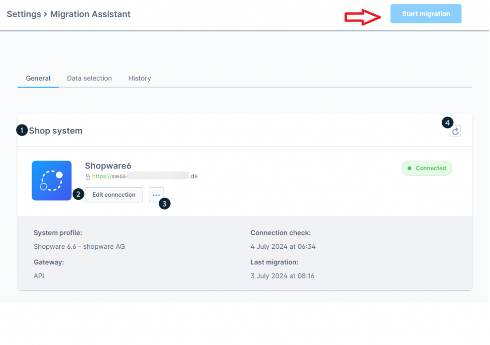The height and width of the screenshot is (345, 490).
Task: Select the Shopware6 connection name
Action: (x=108, y=166)
